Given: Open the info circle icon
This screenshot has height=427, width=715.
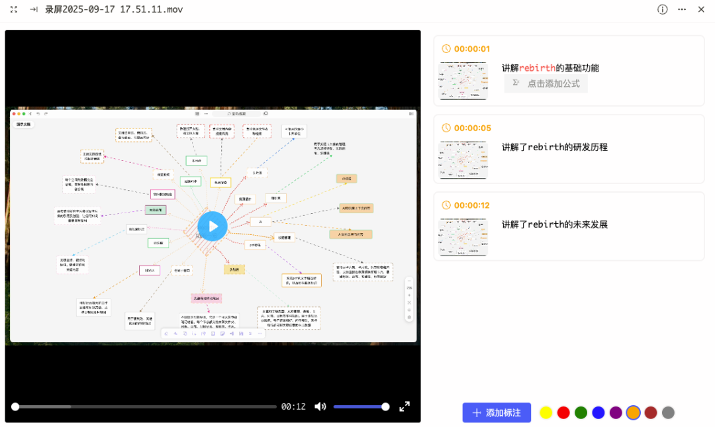Looking at the screenshot, I should tap(663, 9).
